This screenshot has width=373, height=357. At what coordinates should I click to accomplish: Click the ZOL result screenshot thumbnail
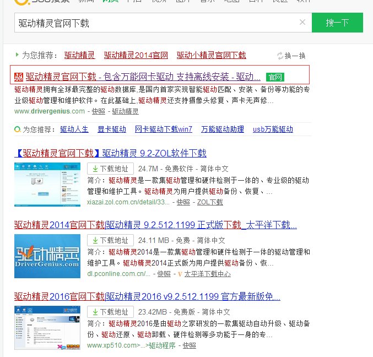pyautogui.click(x=47, y=185)
